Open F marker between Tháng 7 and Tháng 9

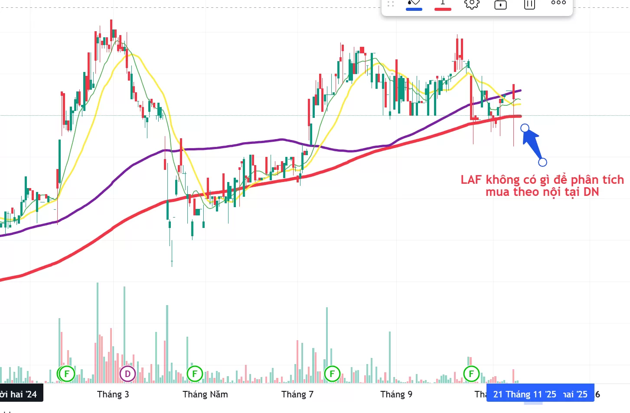coord(332,374)
